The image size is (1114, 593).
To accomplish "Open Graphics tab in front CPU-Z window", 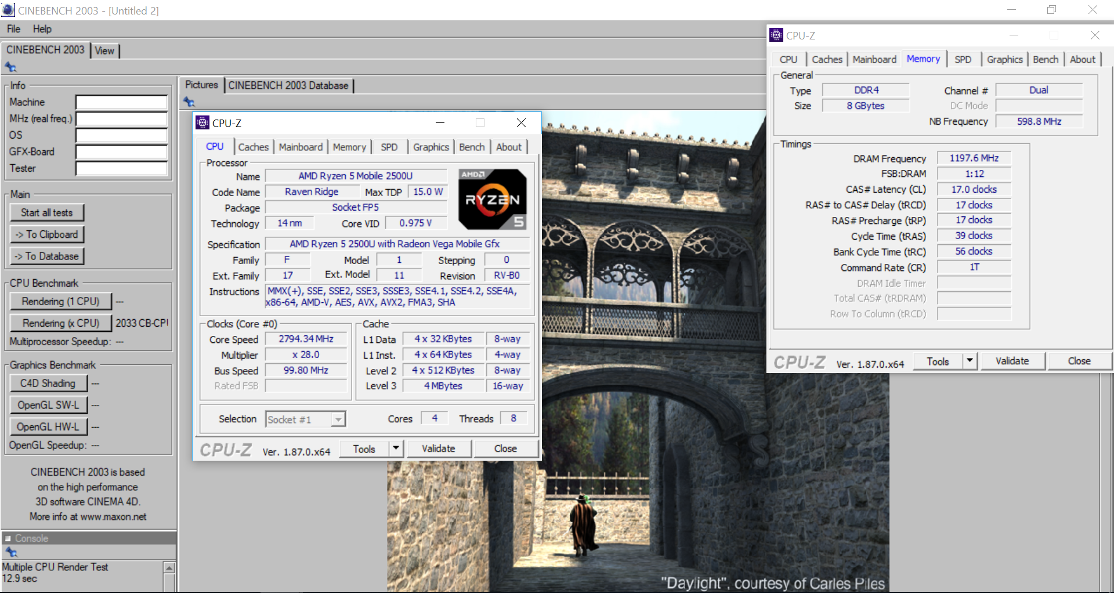I will pos(431,147).
